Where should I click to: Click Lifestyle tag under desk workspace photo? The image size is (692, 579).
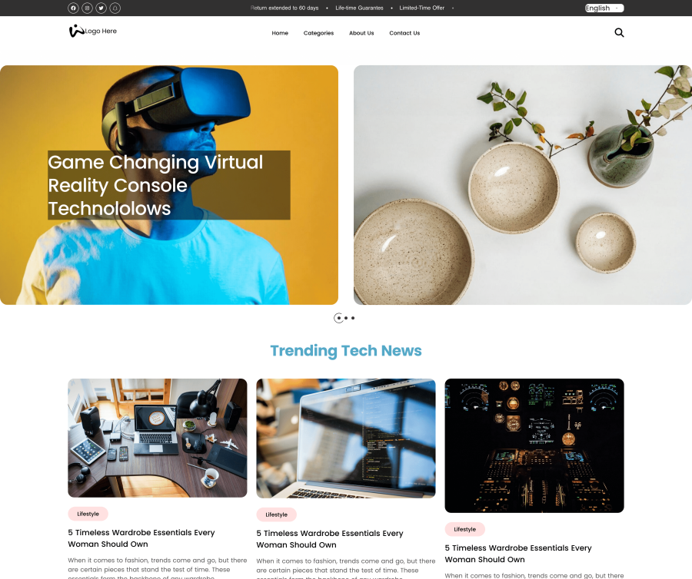[88, 514]
